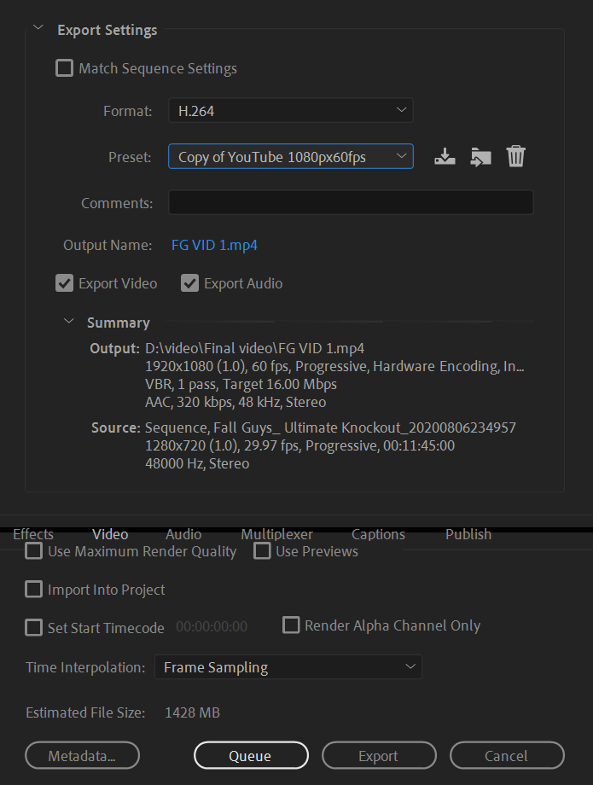Open the FG VID 1.mp4 output name
Viewport: 593px width, 785px height.
[x=214, y=245]
